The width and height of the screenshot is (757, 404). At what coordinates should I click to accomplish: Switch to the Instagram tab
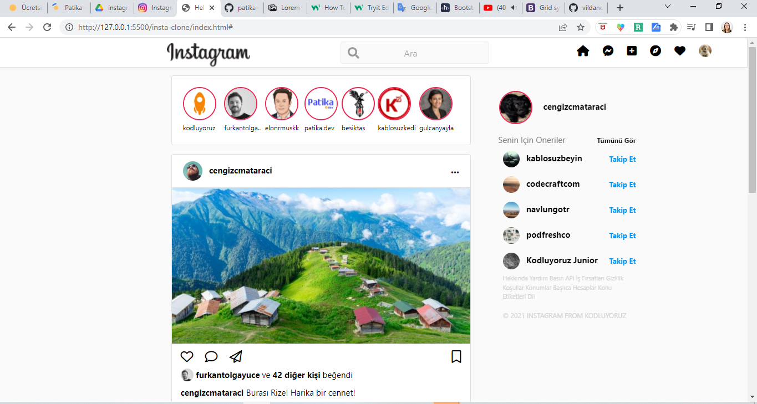155,8
